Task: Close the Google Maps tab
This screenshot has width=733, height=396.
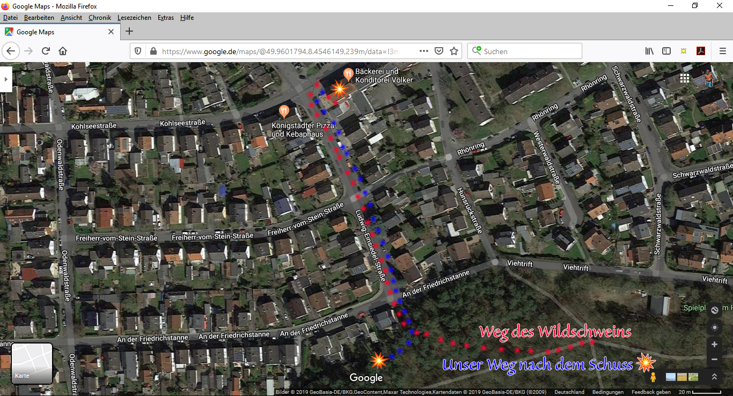Action: tap(111, 32)
